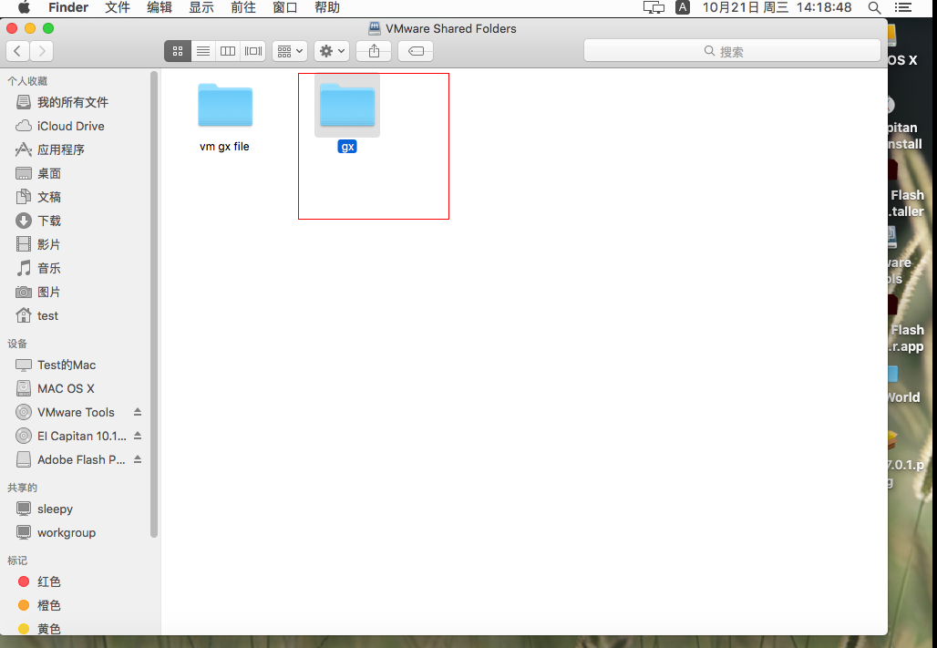Open the 帮助 menu
937x648 pixels.
pyautogui.click(x=327, y=8)
